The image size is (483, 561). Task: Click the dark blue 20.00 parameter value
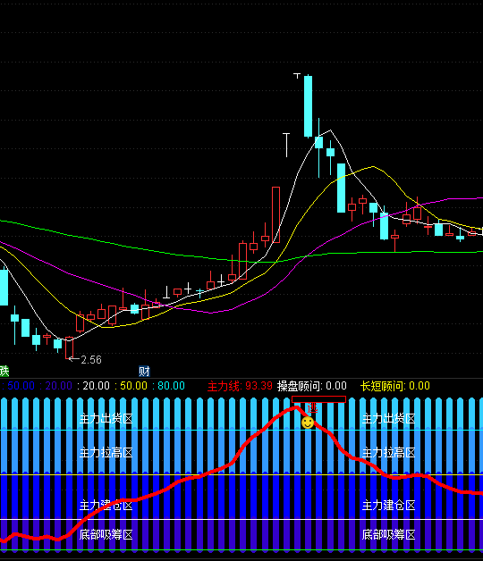coord(59,386)
